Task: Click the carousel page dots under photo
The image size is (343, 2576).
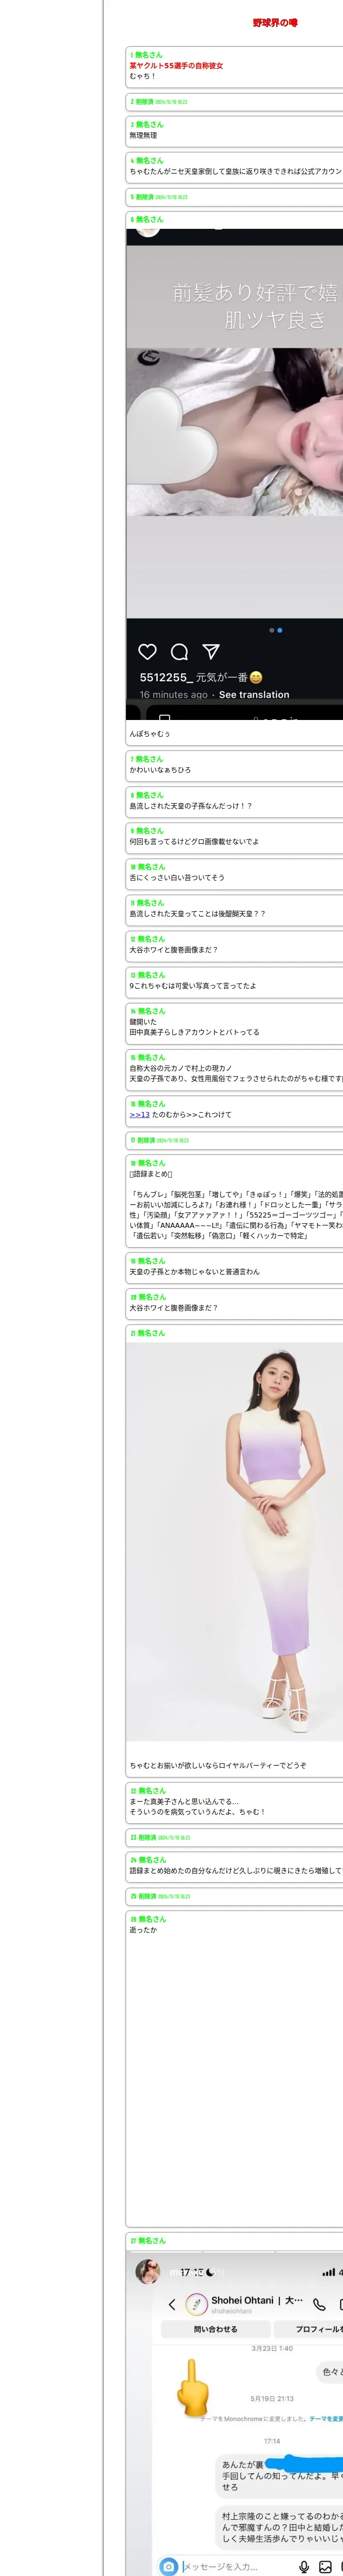Action: (276, 630)
